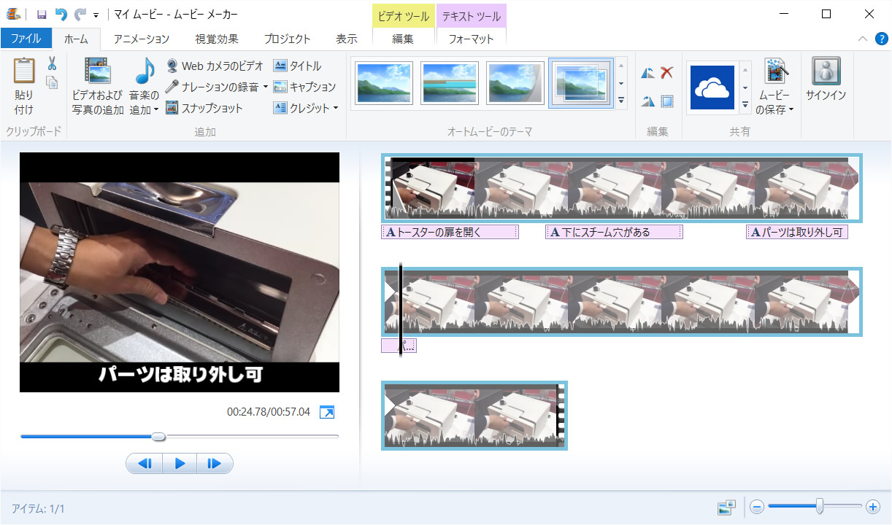Collapse the ribbon with the chevron

(x=863, y=39)
